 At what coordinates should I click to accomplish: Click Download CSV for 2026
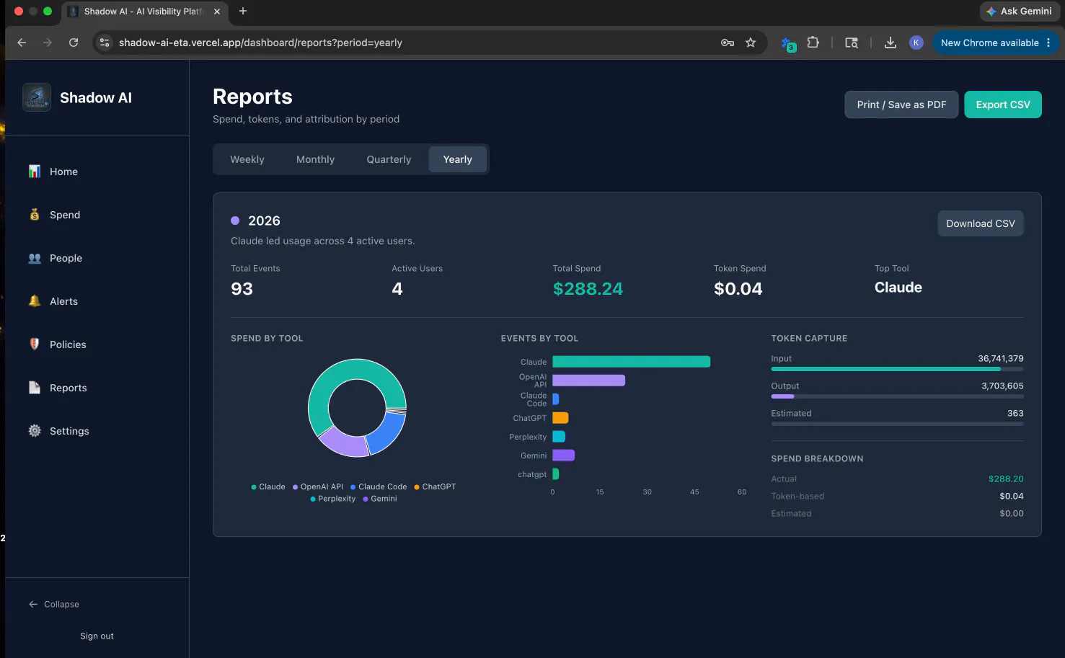pyautogui.click(x=981, y=223)
